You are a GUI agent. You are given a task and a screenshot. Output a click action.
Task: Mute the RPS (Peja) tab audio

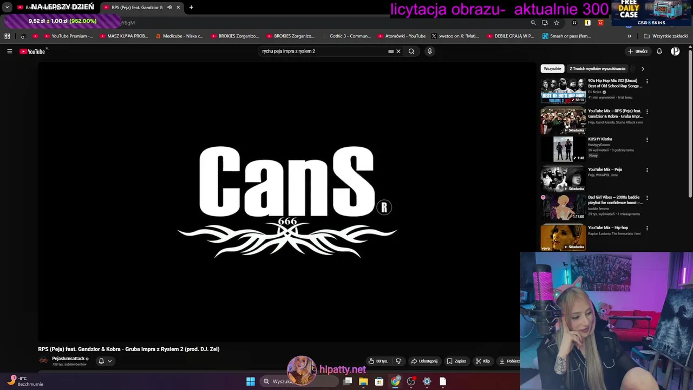tap(169, 8)
